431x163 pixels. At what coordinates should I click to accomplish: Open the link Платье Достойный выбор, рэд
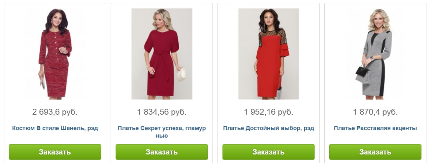click(x=268, y=128)
